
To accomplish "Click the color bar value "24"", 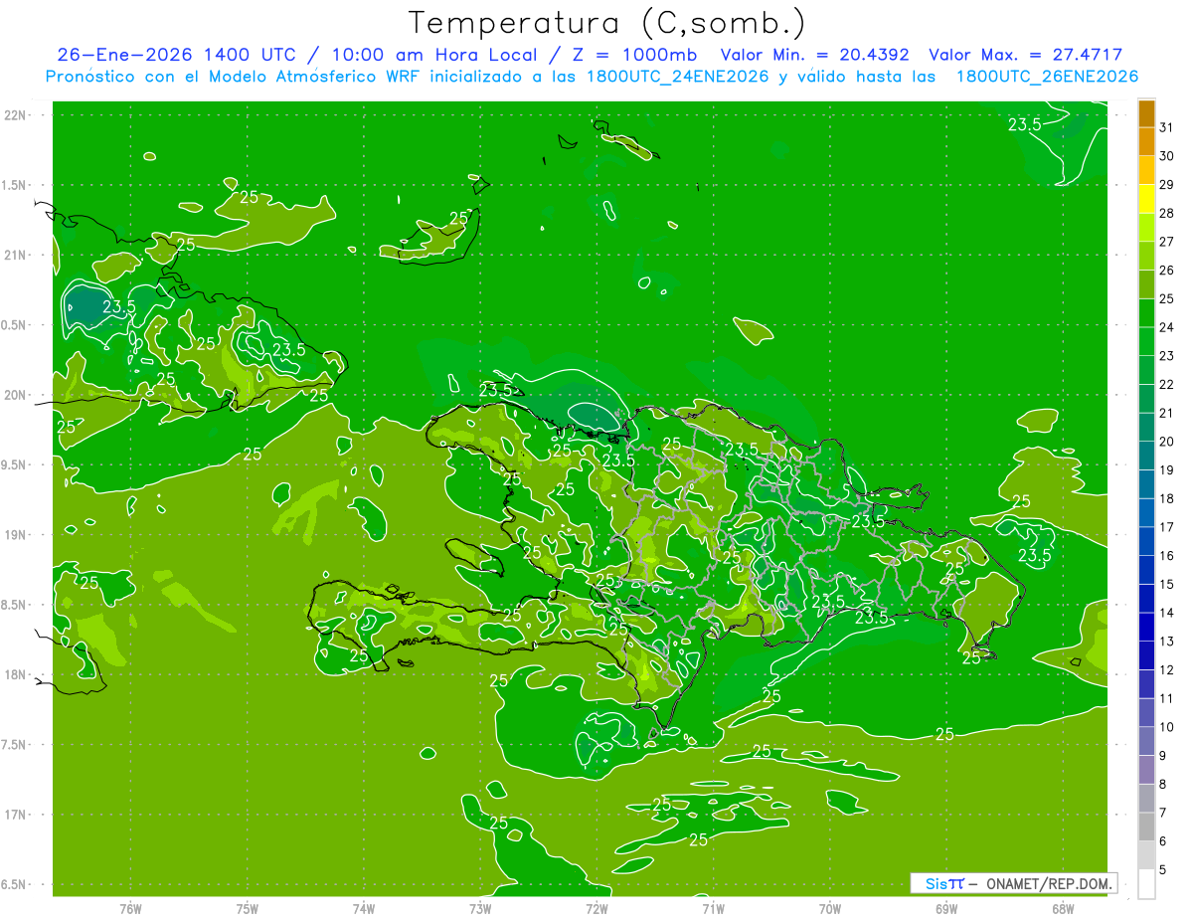I will 1166,326.
